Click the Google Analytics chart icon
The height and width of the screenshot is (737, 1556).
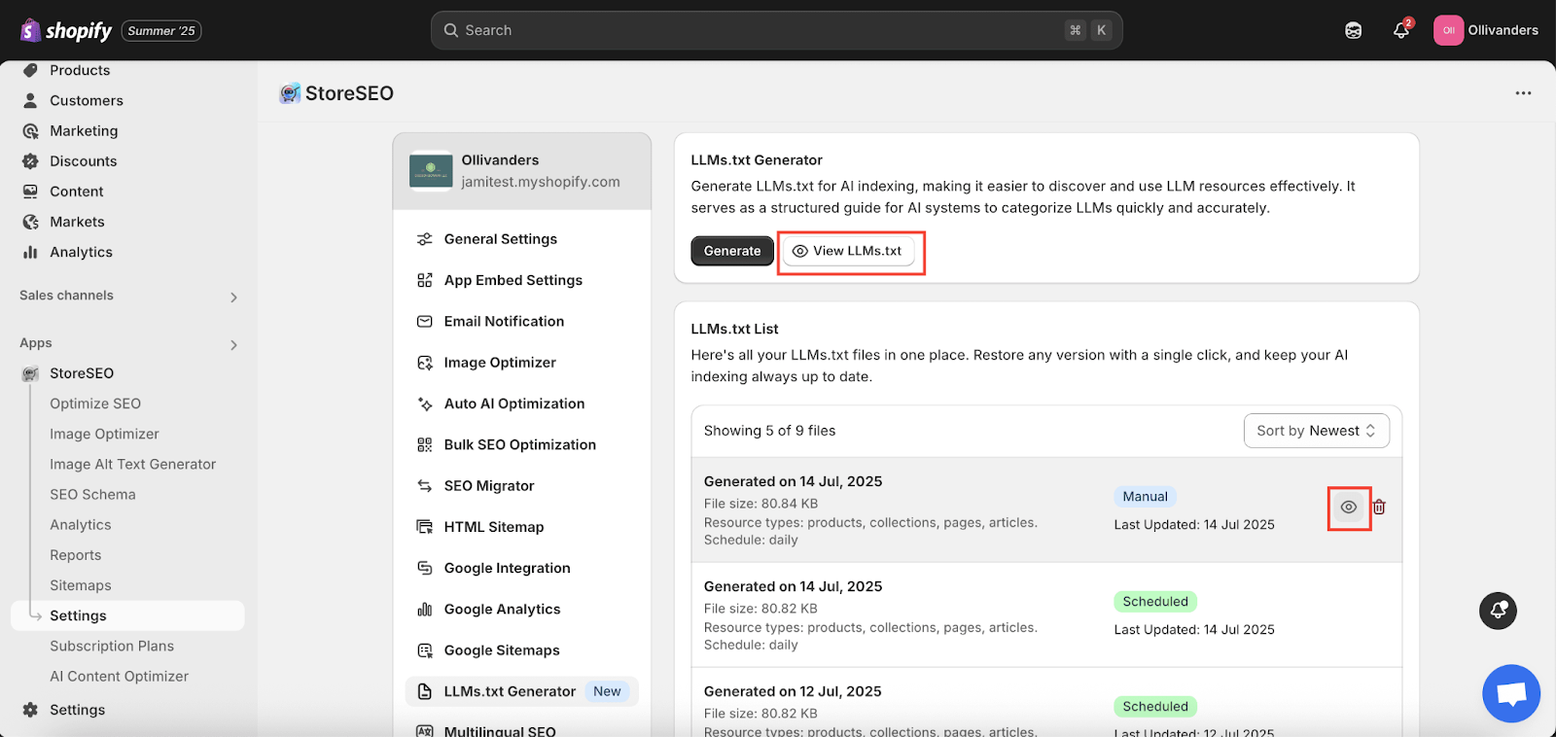point(425,609)
